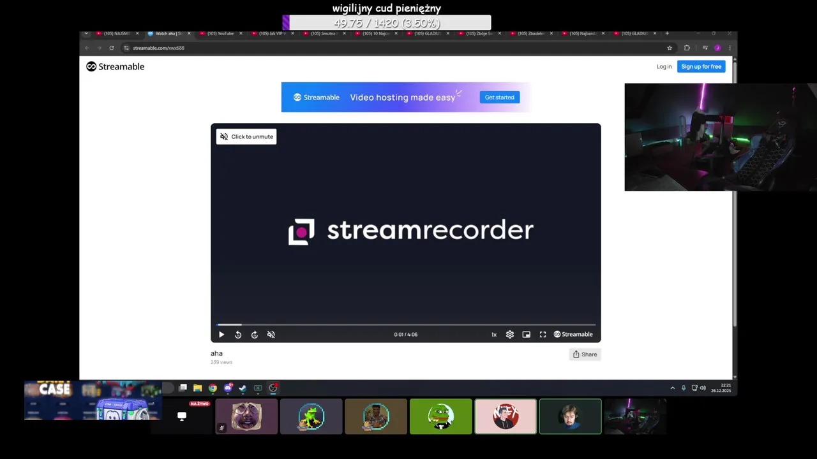Unmute using the player's speaker icon

pyautogui.click(x=271, y=335)
